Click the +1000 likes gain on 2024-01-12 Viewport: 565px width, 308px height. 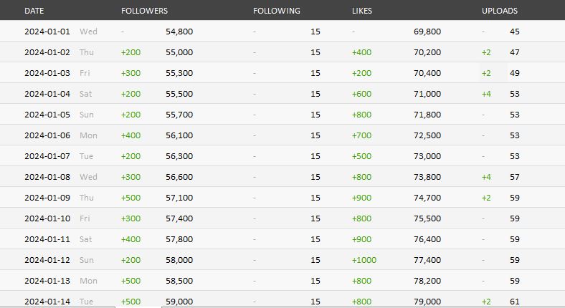click(x=364, y=260)
